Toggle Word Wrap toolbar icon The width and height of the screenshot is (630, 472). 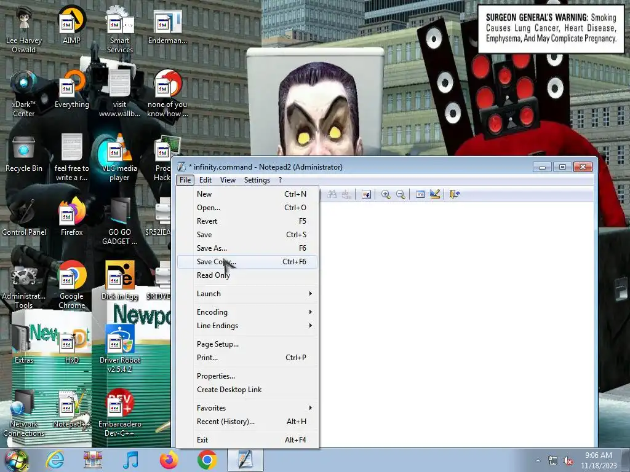click(x=366, y=194)
